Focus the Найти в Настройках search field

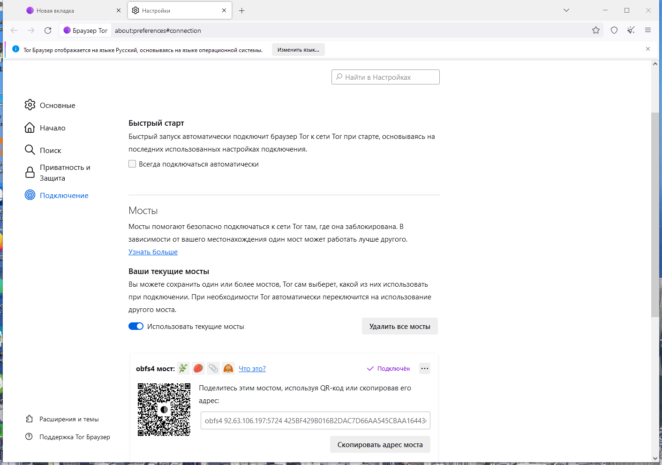click(x=385, y=77)
